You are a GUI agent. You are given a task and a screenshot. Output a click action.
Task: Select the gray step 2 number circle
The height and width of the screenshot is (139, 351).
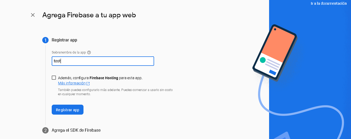(45, 130)
